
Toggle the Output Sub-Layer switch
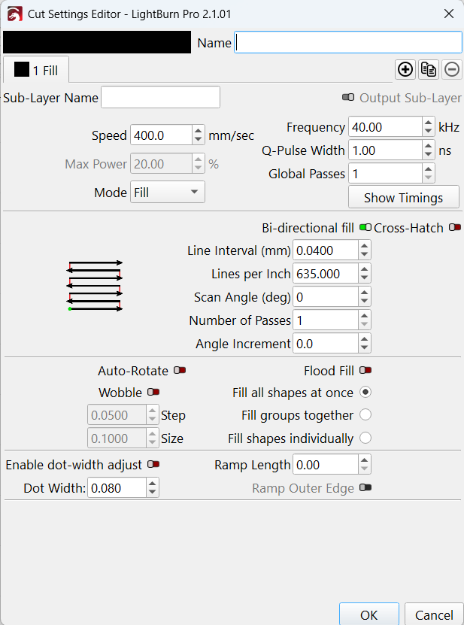pyautogui.click(x=348, y=97)
